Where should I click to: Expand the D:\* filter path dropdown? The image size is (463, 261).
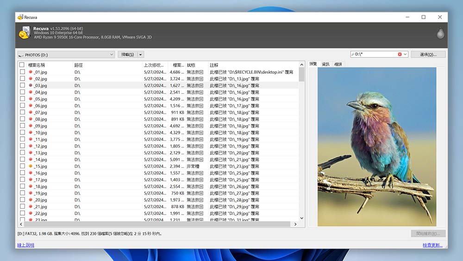point(405,54)
